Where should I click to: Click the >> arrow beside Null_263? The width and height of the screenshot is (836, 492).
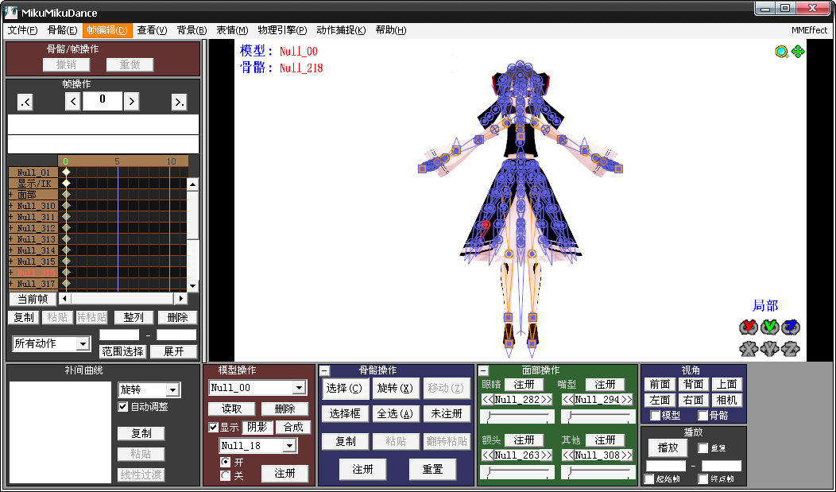(x=547, y=455)
